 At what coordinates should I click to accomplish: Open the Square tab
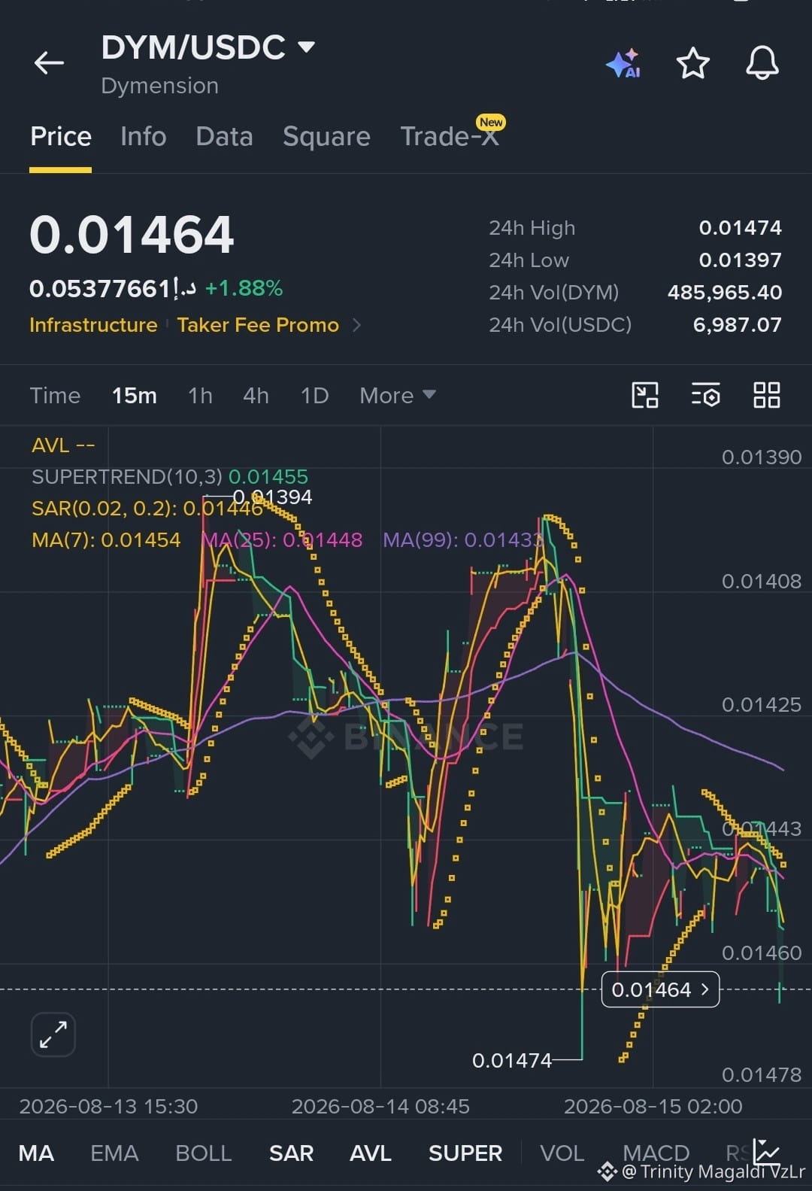tap(326, 136)
